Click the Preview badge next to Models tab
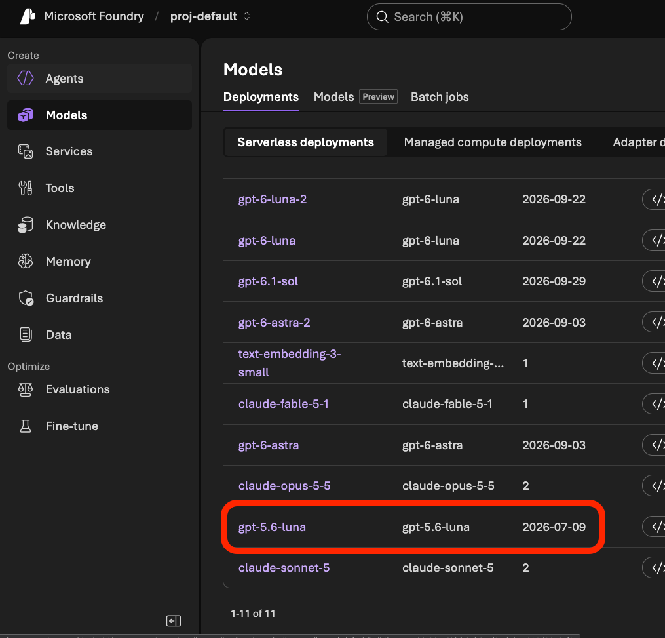This screenshot has height=638, width=665. tap(378, 97)
